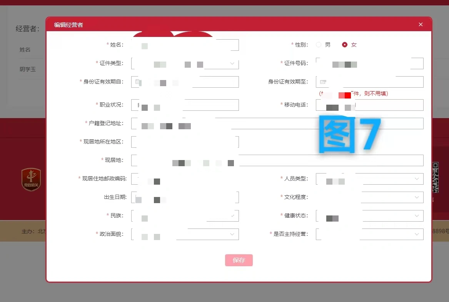Click the 户籍登记地址 address input field
Image resolution: width=449 pixels, height=302 pixels.
pos(277,123)
